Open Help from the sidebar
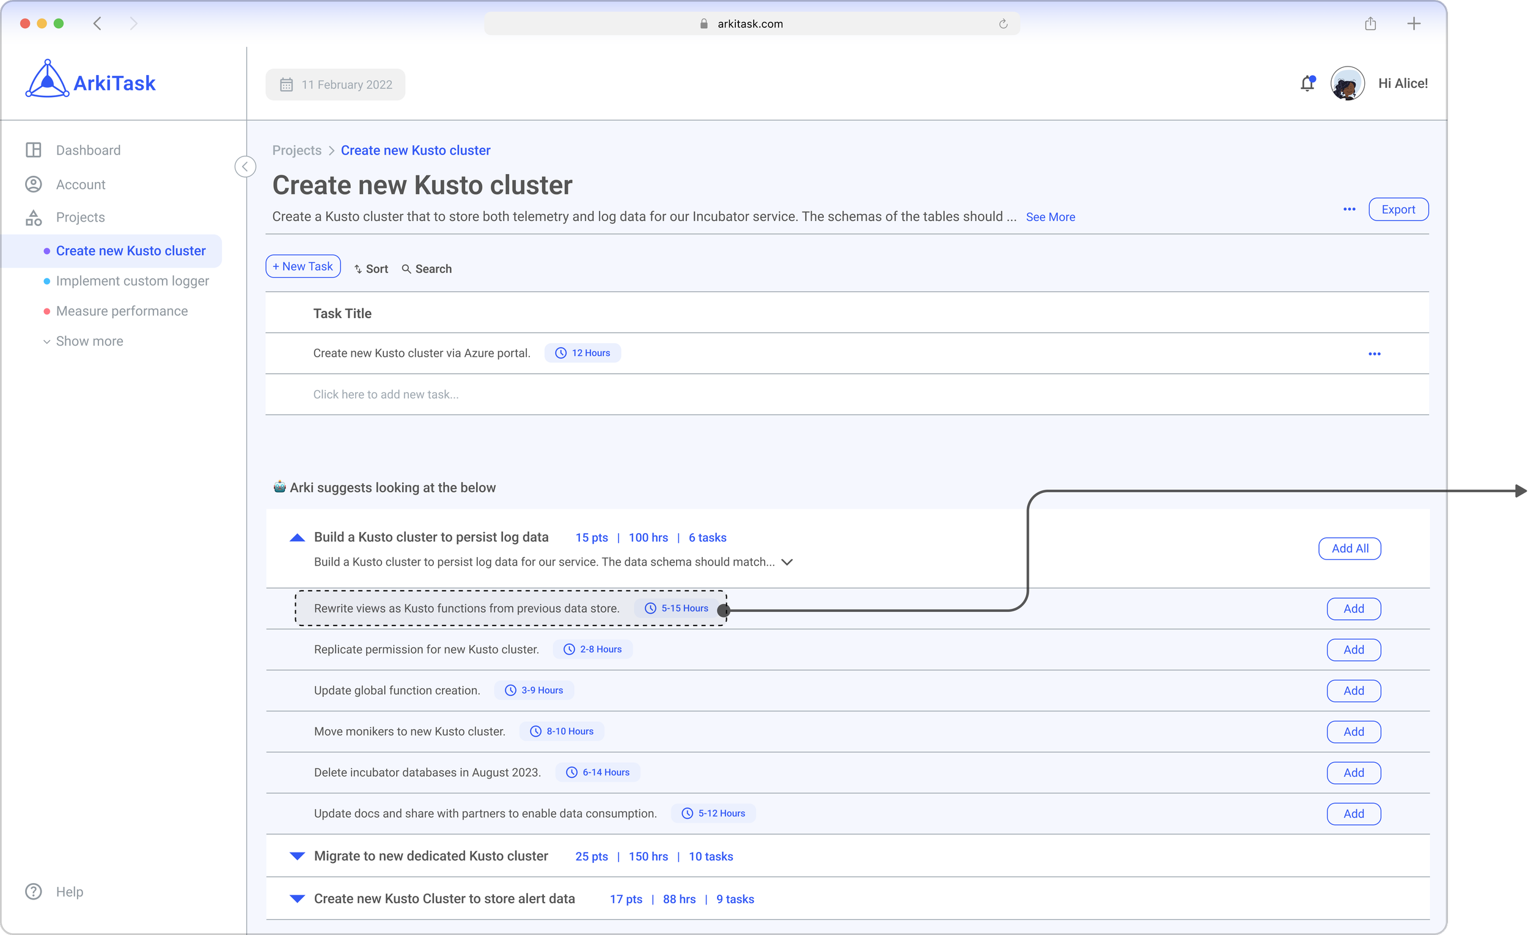 (68, 891)
